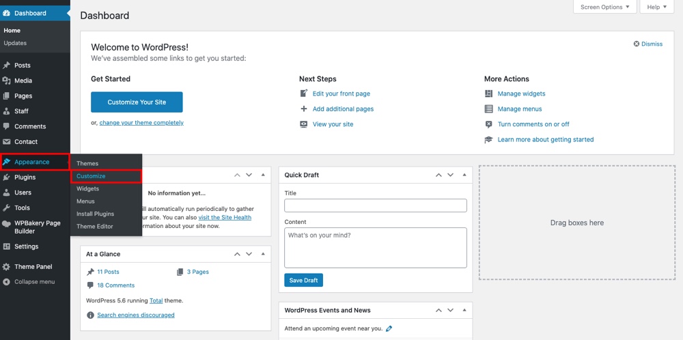Click the Manage widgets icon

489,94
